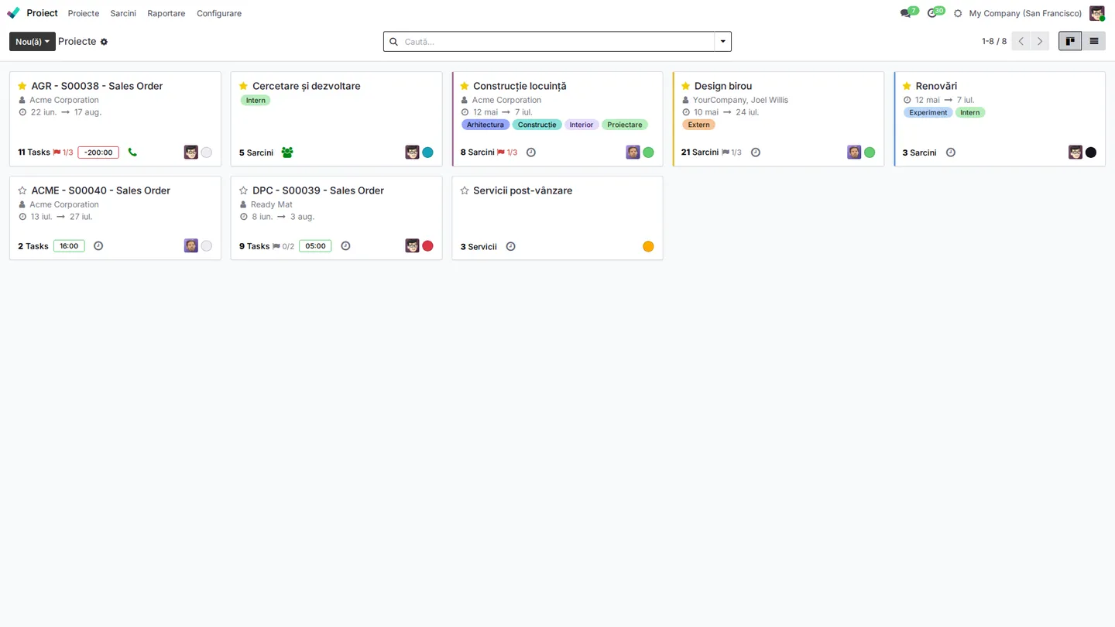Screen dimensions: 1115x627
Task: Click milestone flag 0/2 on DPC card
Action: point(283,246)
